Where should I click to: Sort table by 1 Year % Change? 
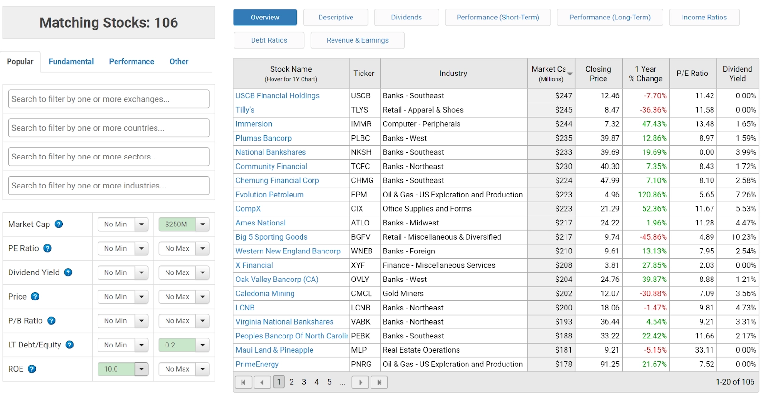coord(645,74)
